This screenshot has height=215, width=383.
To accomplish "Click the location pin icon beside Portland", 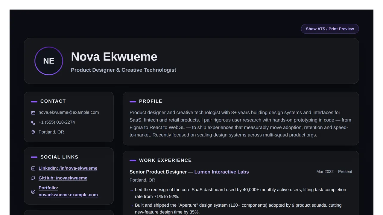I will [x=33, y=132].
